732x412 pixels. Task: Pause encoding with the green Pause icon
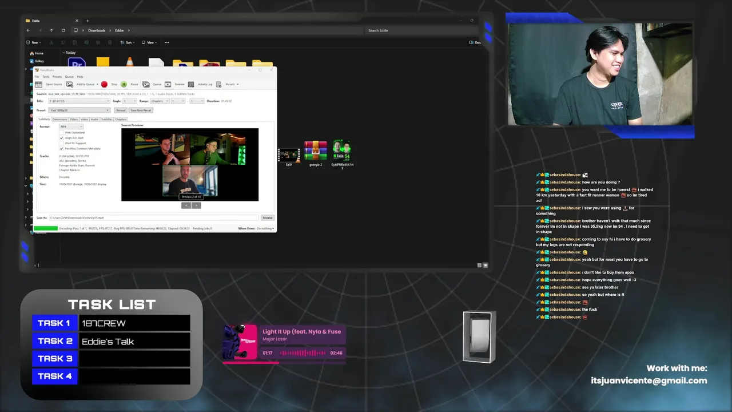(124, 84)
